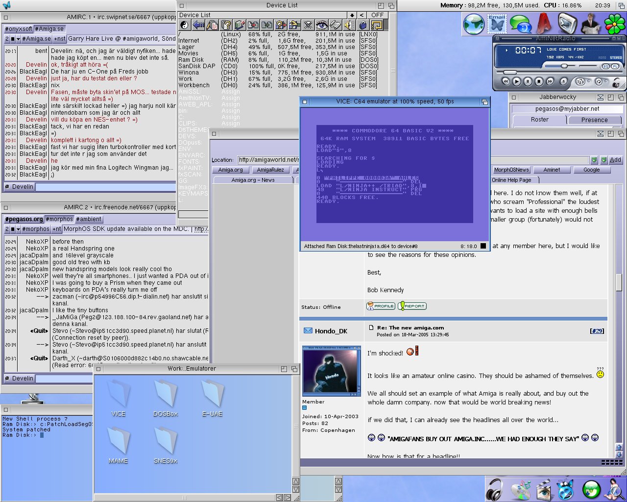Follow the #29 post number link

point(597,331)
